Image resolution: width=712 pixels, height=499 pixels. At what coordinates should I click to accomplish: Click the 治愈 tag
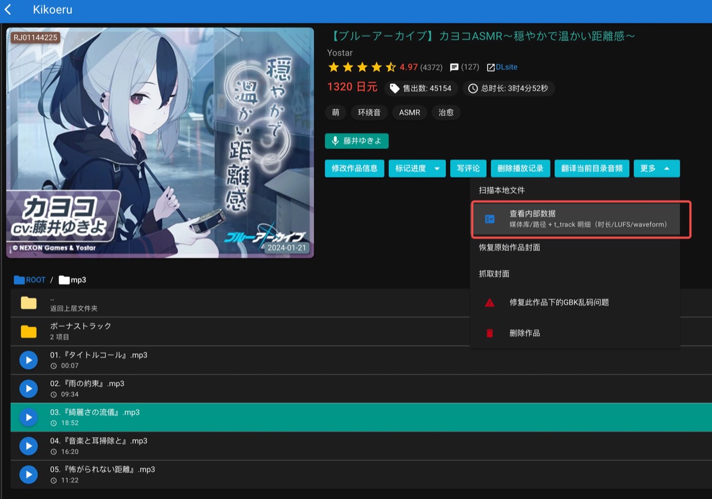tap(446, 112)
